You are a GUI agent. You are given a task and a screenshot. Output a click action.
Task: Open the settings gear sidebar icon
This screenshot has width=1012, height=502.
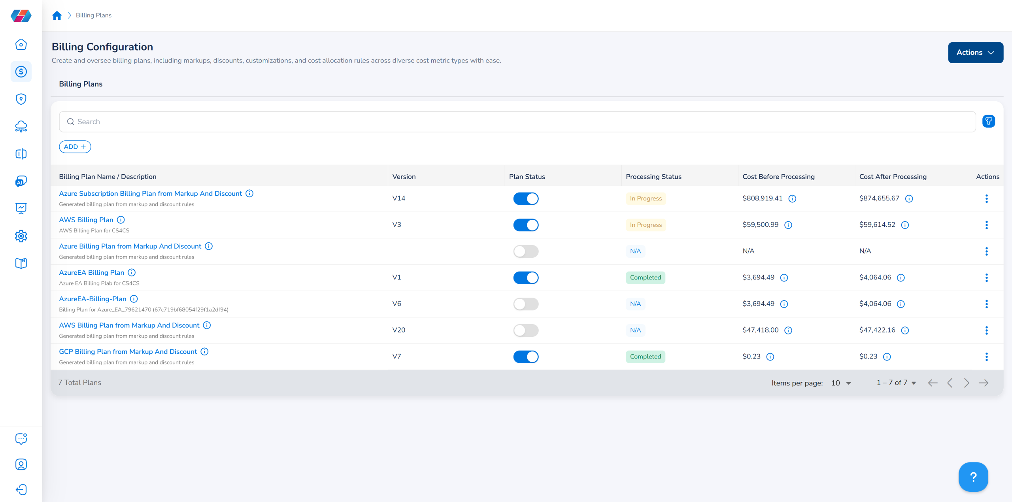click(x=21, y=236)
